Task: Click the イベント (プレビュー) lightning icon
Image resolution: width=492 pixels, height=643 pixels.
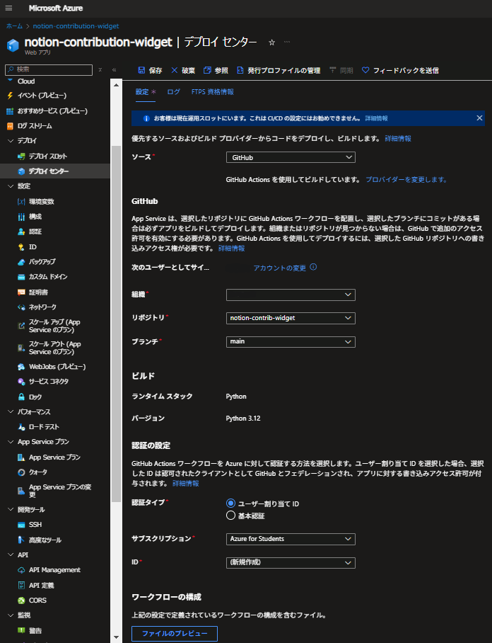Action: click(10, 96)
